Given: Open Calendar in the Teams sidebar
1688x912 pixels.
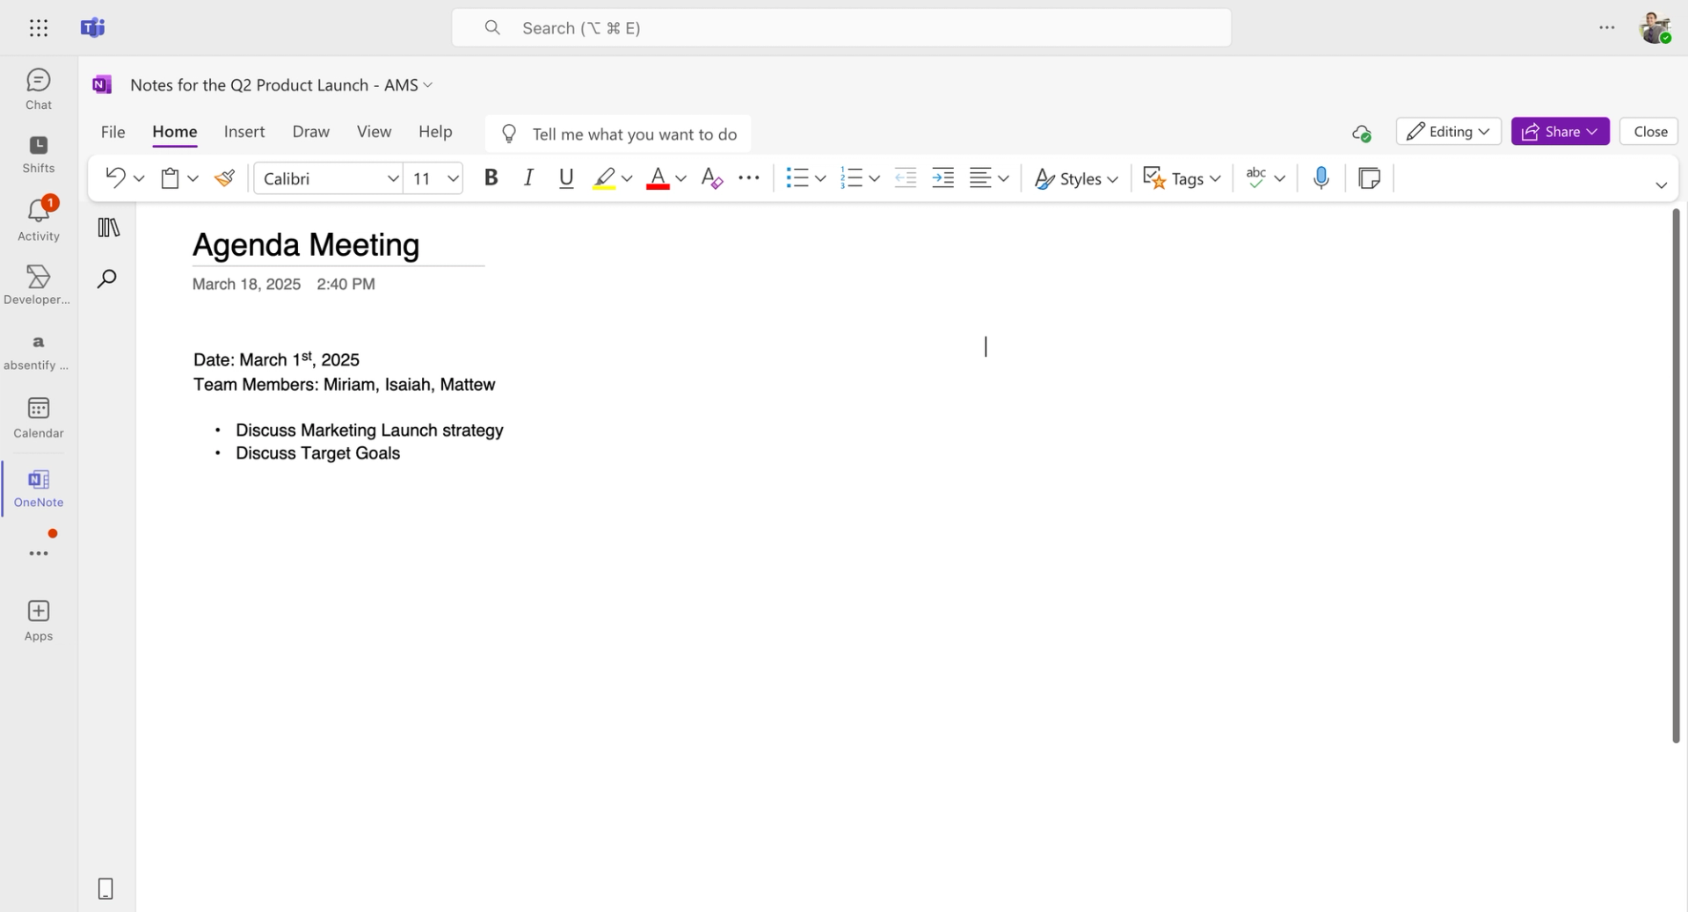Looking at the screenshot, I should [x=39, y=418].
